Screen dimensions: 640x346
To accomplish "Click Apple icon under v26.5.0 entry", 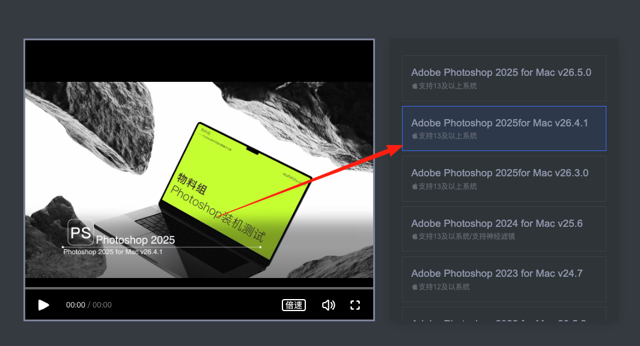I will [x=415, y=86].
